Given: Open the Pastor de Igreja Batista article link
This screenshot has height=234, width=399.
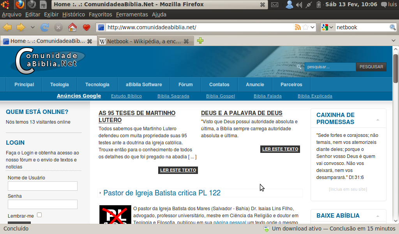Looking at the screenshot, I should pyautogui.click(x=162, y=193).
